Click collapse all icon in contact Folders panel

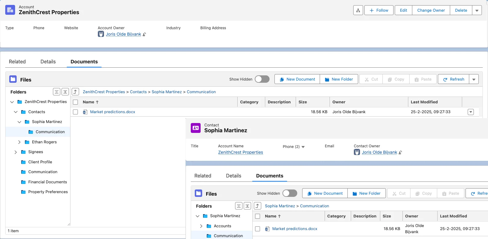coord(238,206)
